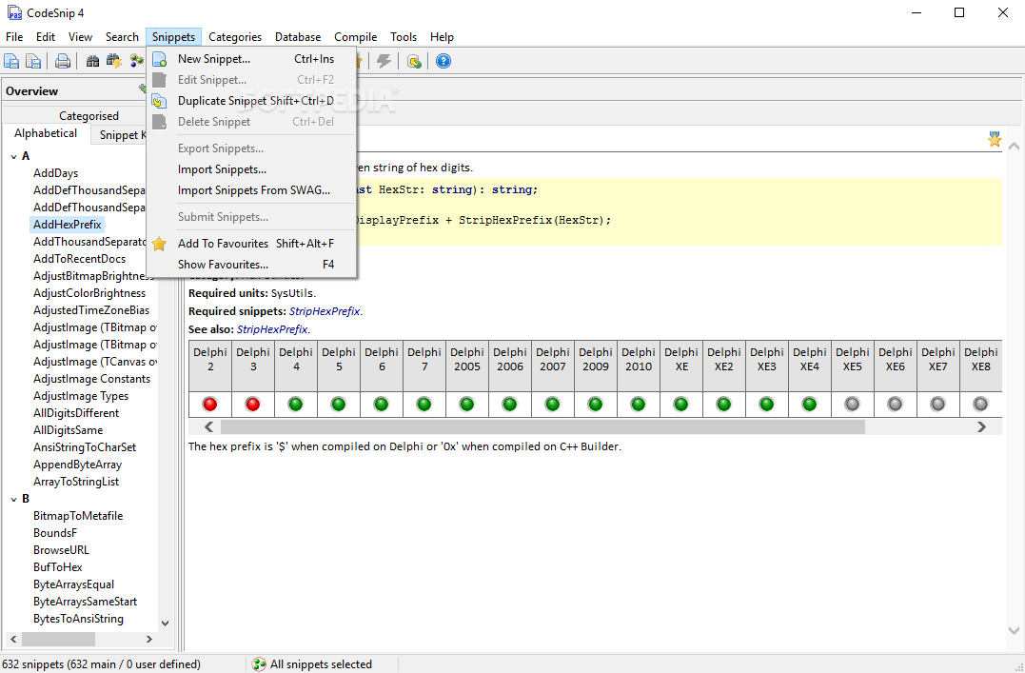Screen dimensions: 1025x673
Task: Click the green LED under Delphi 4
Action: pyautogui.click(x=295, y=405)
